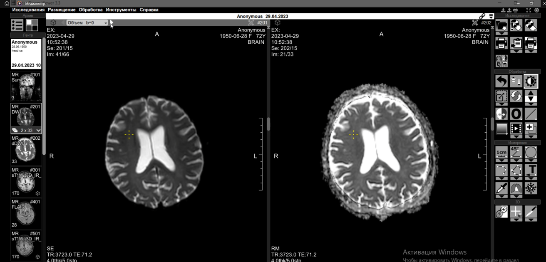Select the 45° angle measurement tool

(516, 153)
